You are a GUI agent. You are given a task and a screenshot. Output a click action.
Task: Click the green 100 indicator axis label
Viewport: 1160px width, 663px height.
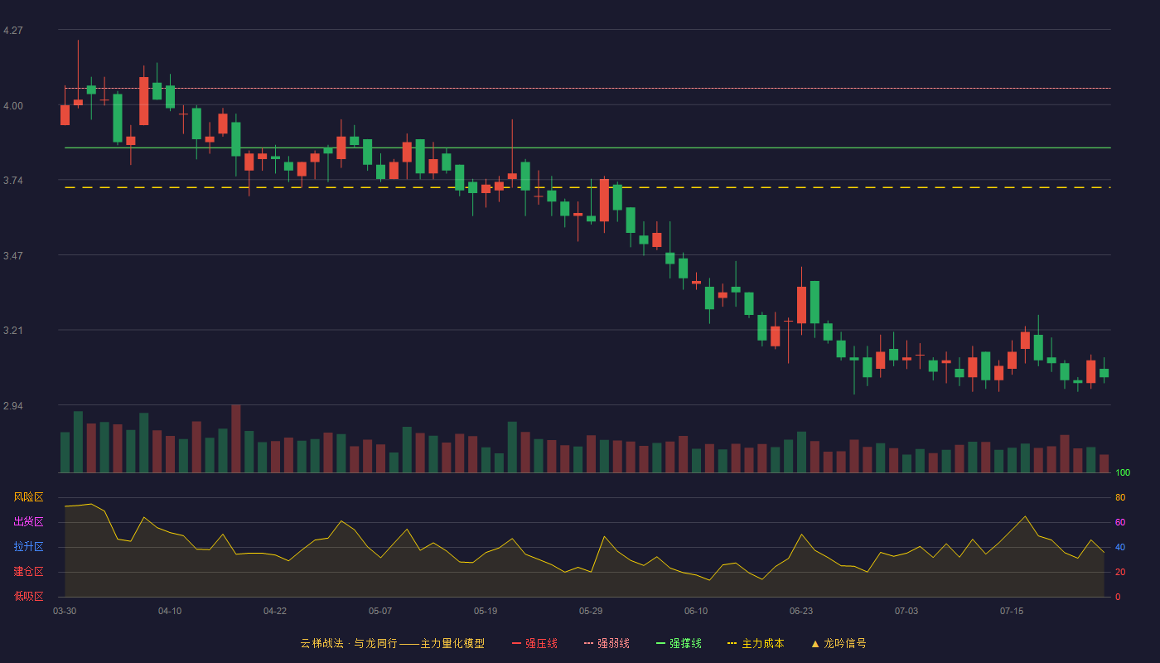(1123, 472)
